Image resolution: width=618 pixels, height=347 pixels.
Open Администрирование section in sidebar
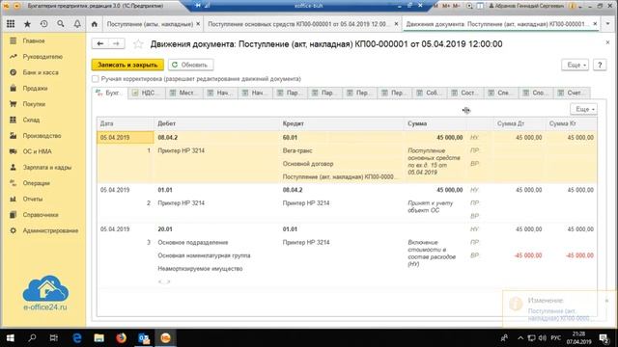coord(50,230)
